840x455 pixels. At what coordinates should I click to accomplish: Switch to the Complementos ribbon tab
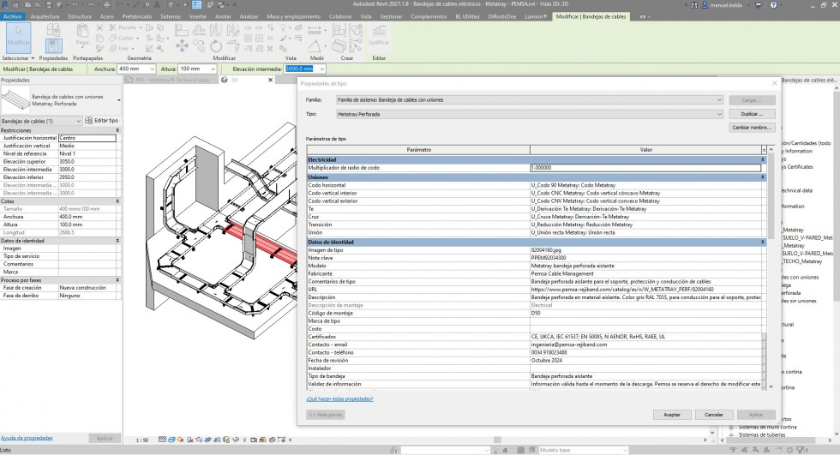tap(429, 16)
